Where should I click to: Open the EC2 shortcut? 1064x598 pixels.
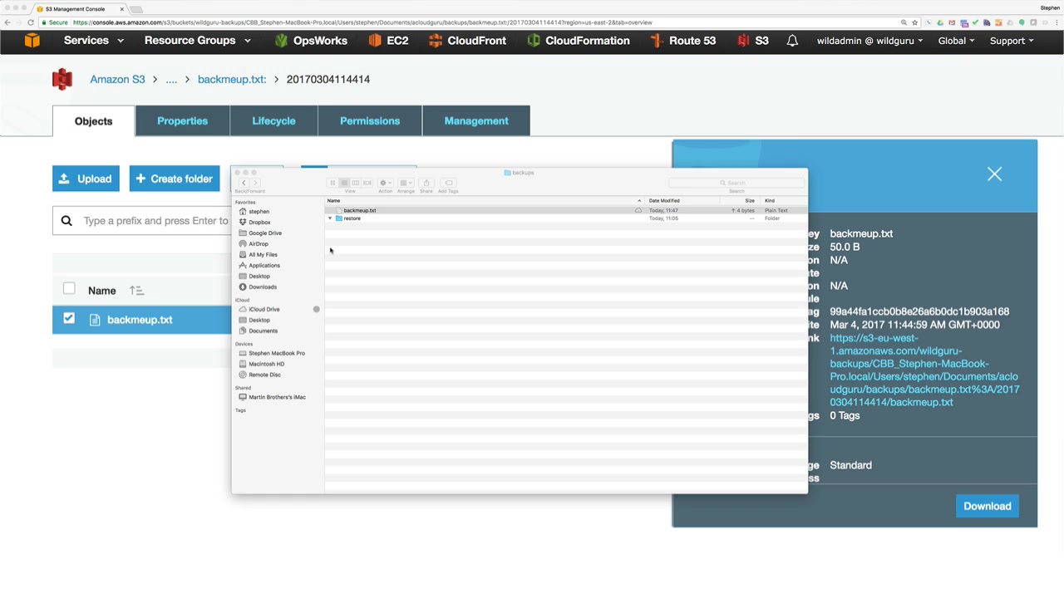click(387, 41)
